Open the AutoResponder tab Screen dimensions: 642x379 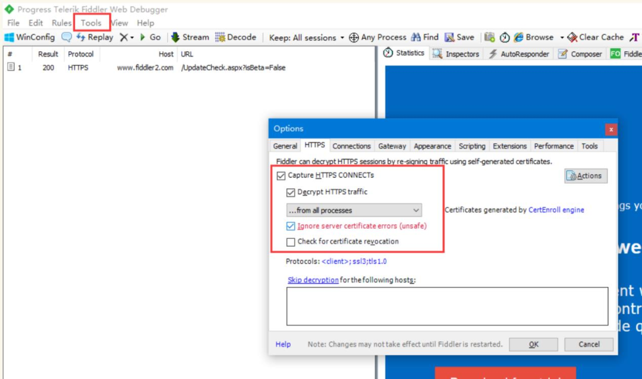(x=519, y=54)
